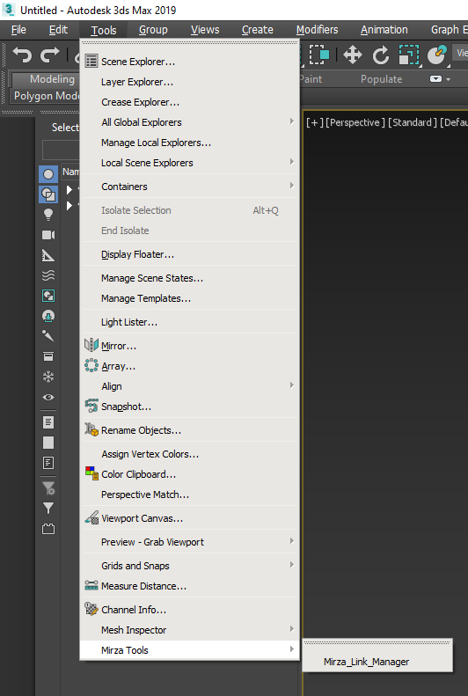The width and height of the screenshot is (468, 696).
Task: Toggle Window/Crossing selection icon
Action: pyautogui.click(x=318, y=55)
